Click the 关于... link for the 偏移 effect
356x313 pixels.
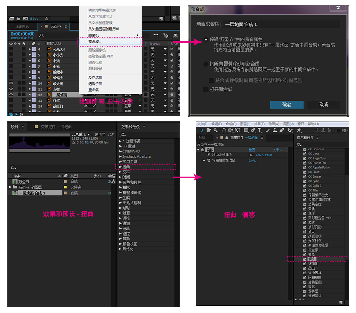277,150
